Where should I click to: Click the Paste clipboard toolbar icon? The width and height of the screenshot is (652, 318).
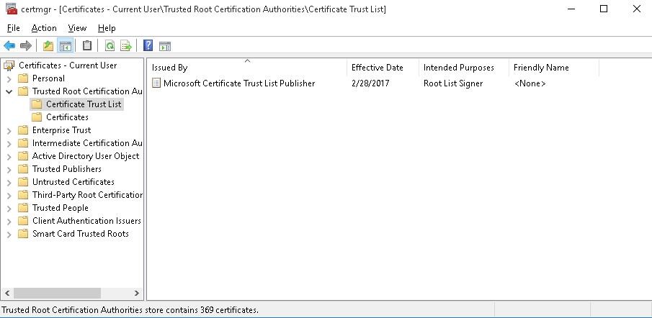(87, 46)
